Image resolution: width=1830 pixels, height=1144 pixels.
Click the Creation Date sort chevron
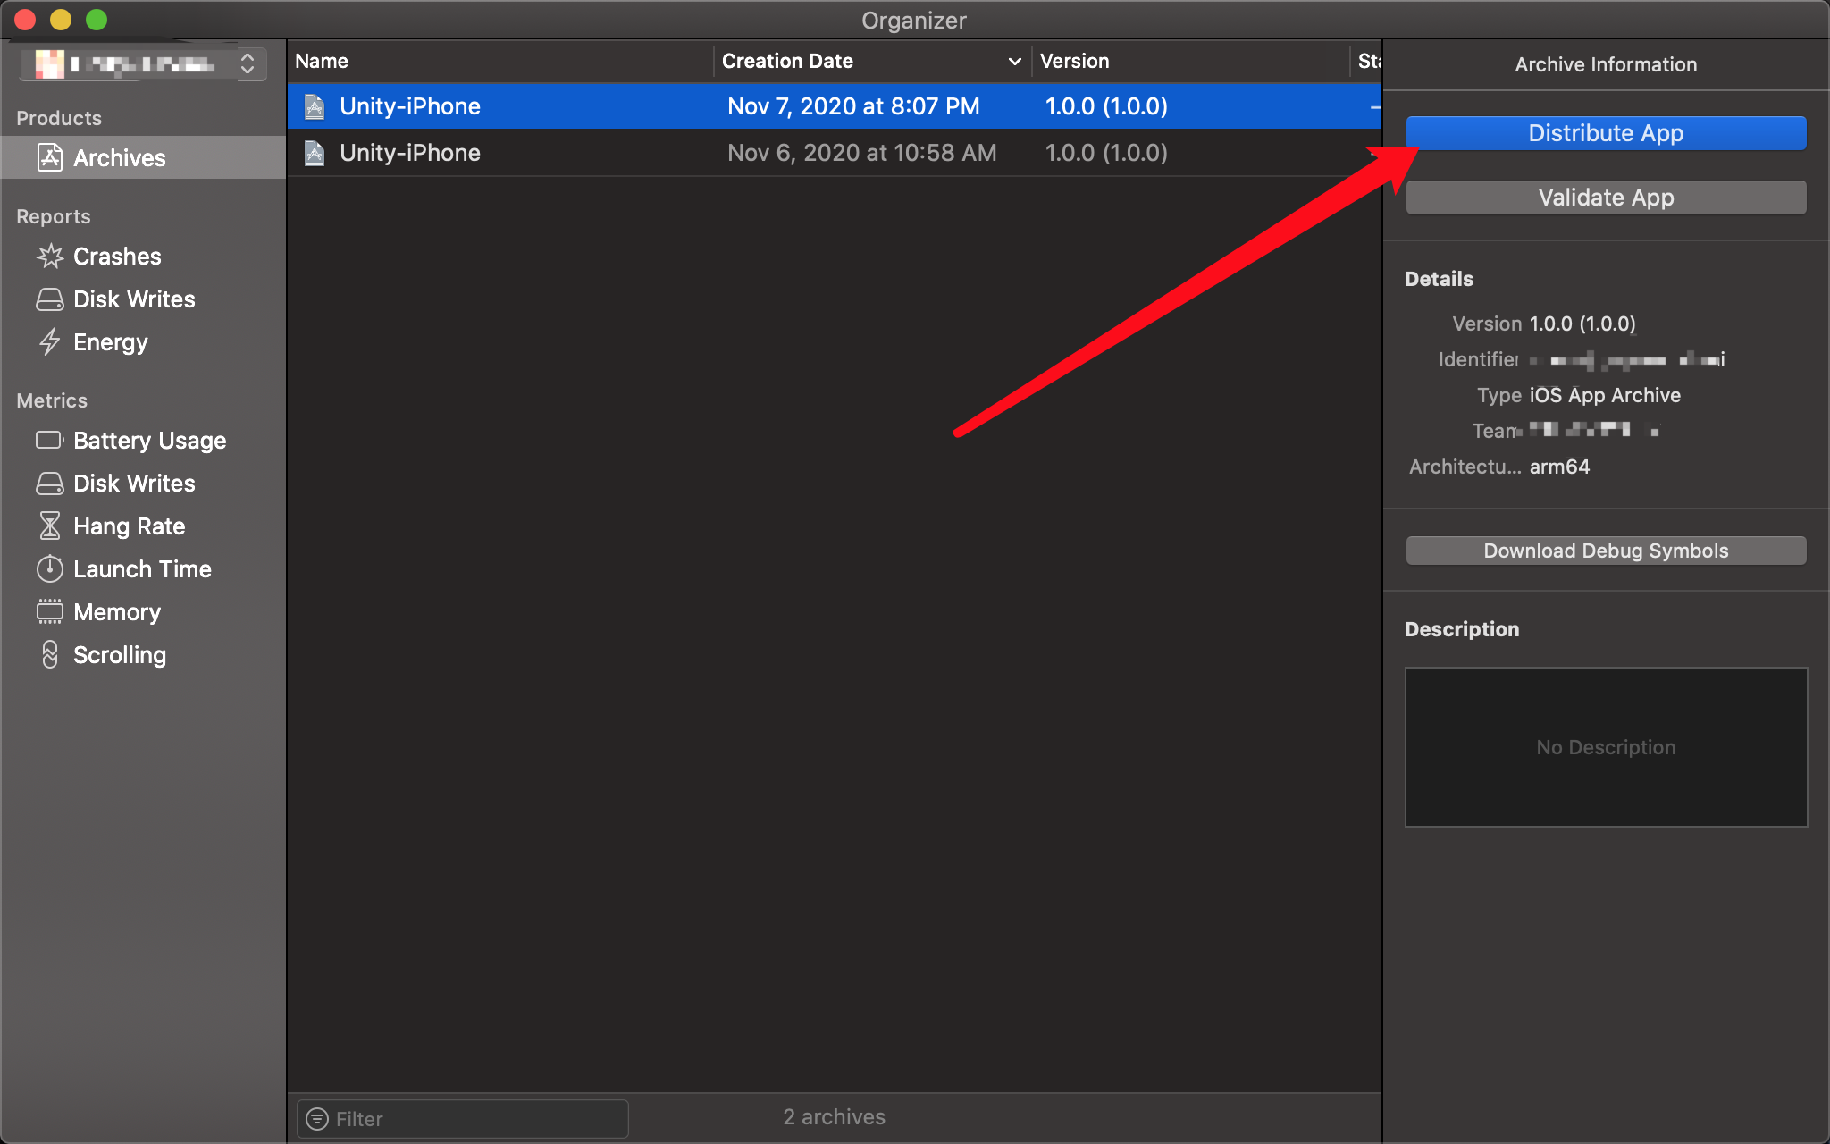coord(1014,62)
